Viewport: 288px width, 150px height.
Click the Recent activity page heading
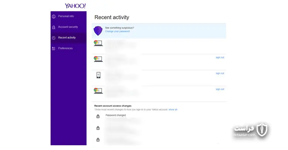(112, 17)
